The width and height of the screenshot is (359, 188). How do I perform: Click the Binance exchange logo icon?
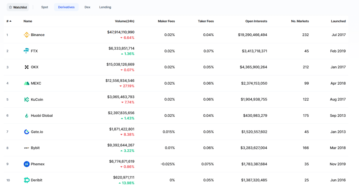pyautogui.click(x=26, y=35)
